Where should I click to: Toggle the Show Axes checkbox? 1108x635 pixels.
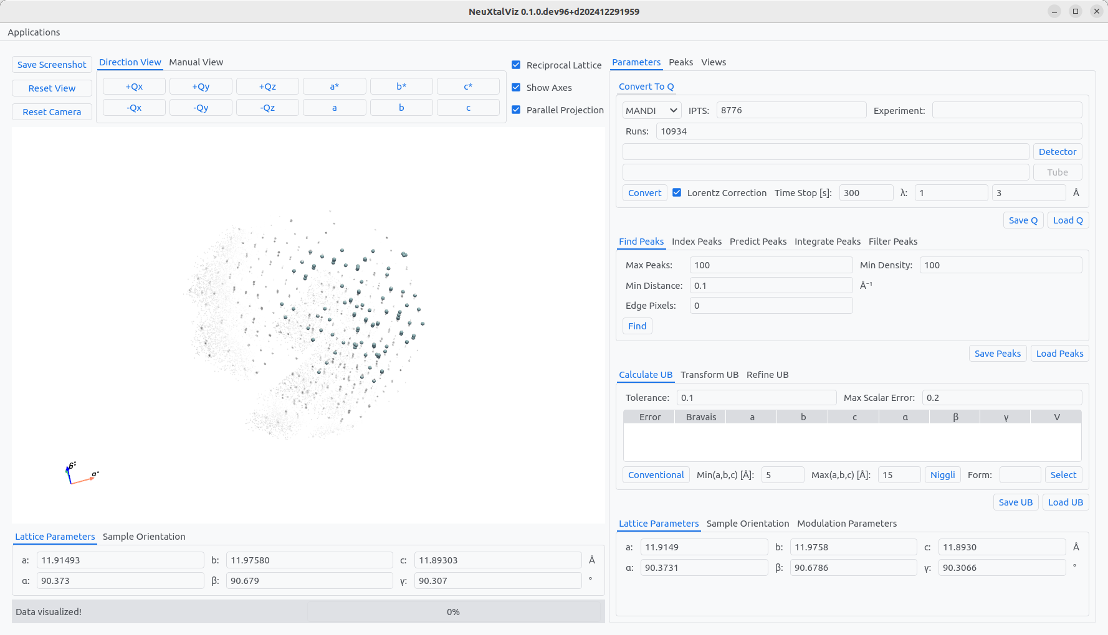pyautogui.click(x=516, y=88)
